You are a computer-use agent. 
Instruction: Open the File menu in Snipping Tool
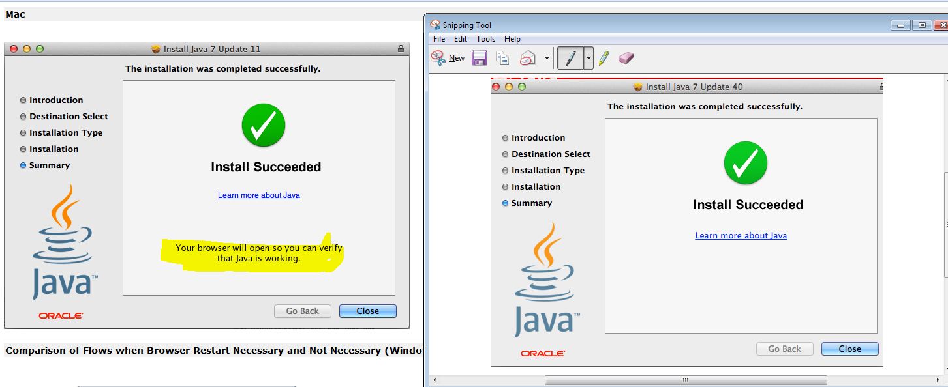(x=439, y=39)
